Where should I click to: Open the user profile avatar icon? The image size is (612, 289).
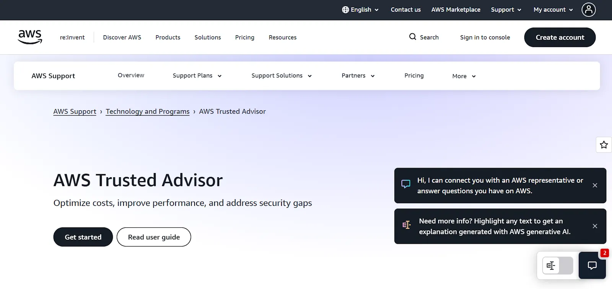589,10
